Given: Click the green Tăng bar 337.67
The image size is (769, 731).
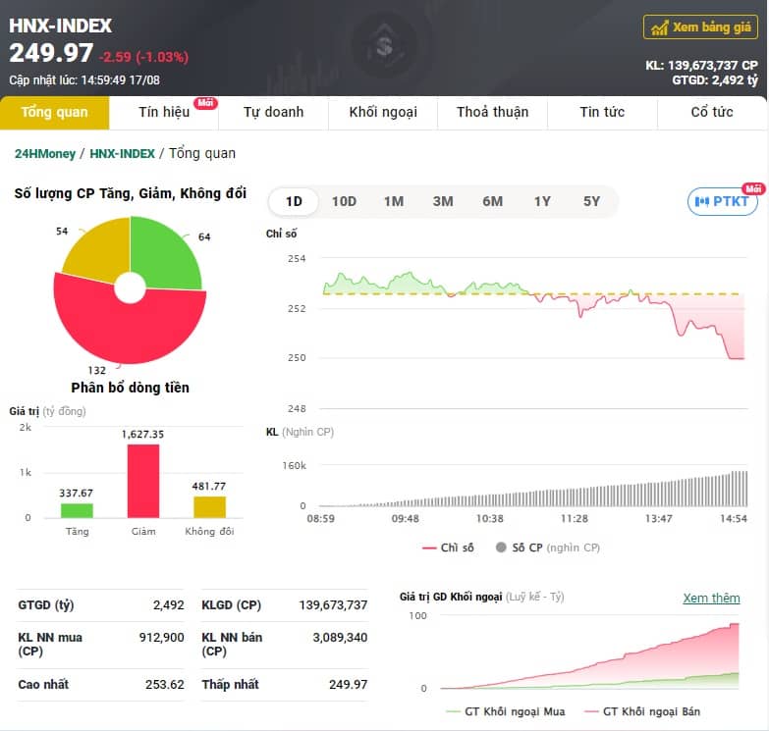Looking at the screenshot, I should (77, 510).
